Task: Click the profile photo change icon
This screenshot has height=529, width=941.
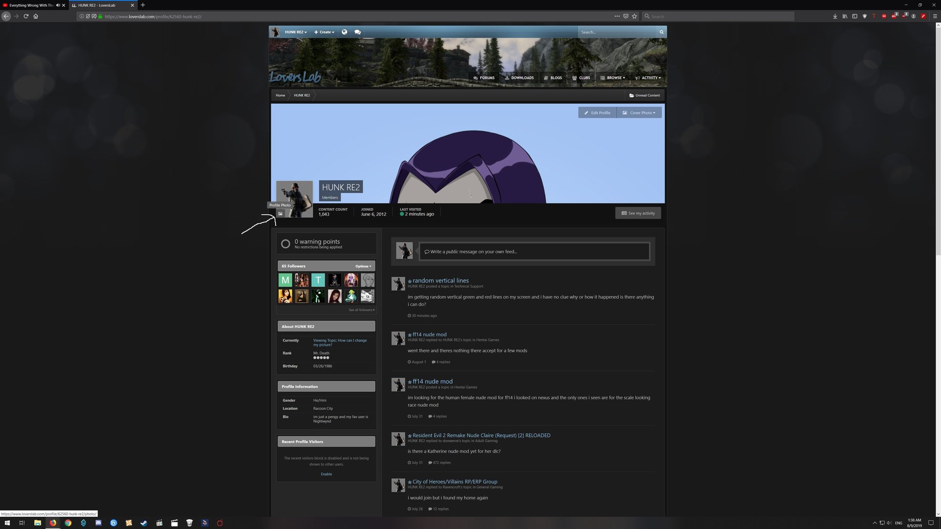Action: (280, 214)
